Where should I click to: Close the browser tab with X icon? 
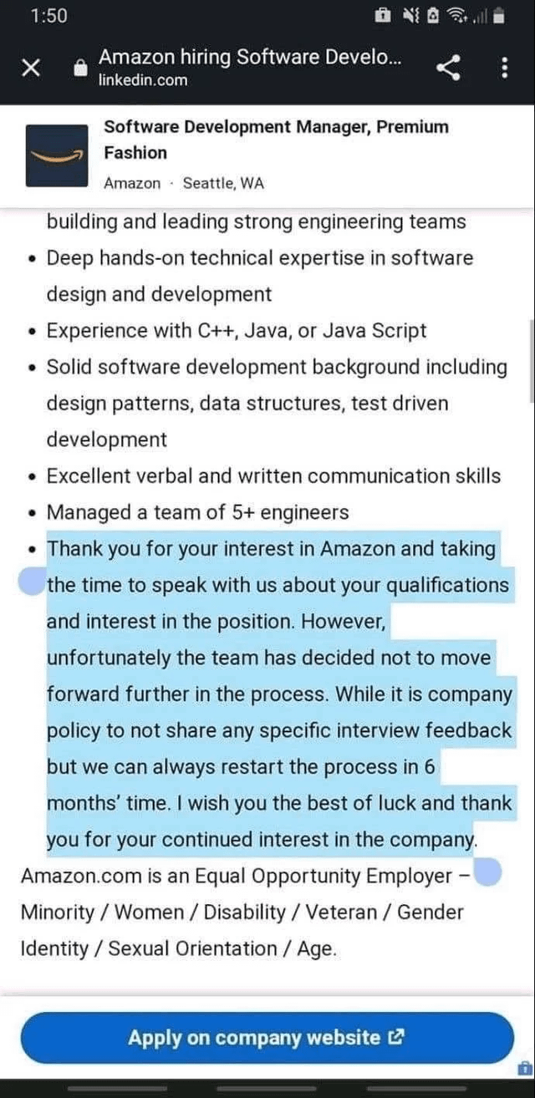pyautogui.click(x=31, y=69)
